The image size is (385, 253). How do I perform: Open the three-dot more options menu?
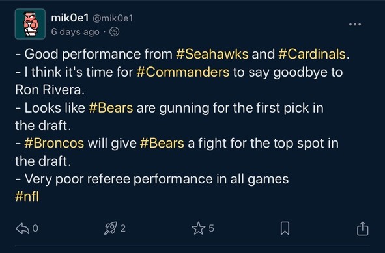tap(355, 24)
